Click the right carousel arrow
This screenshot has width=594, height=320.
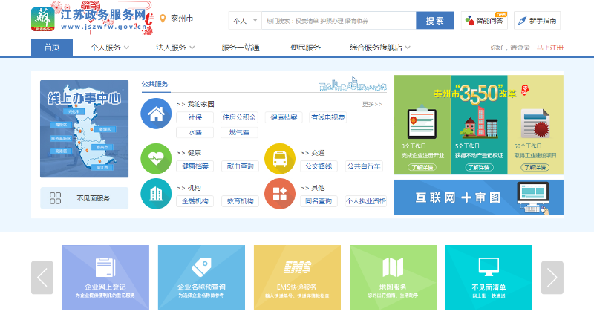coord(552,277)
